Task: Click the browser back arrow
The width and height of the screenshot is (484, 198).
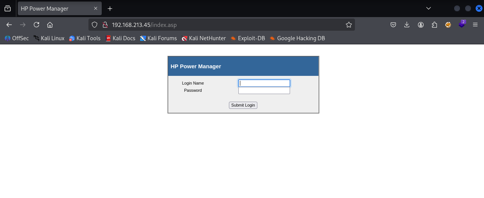Action: 9,25
